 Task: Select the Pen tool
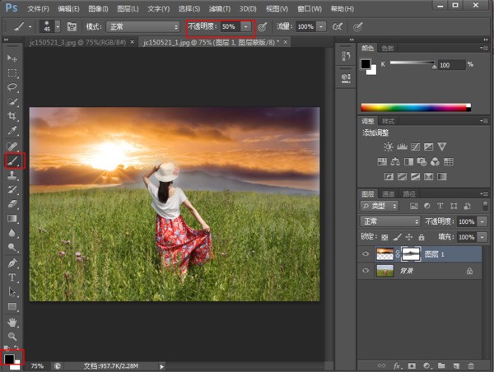pyautogui.click(x=12, y=263)
